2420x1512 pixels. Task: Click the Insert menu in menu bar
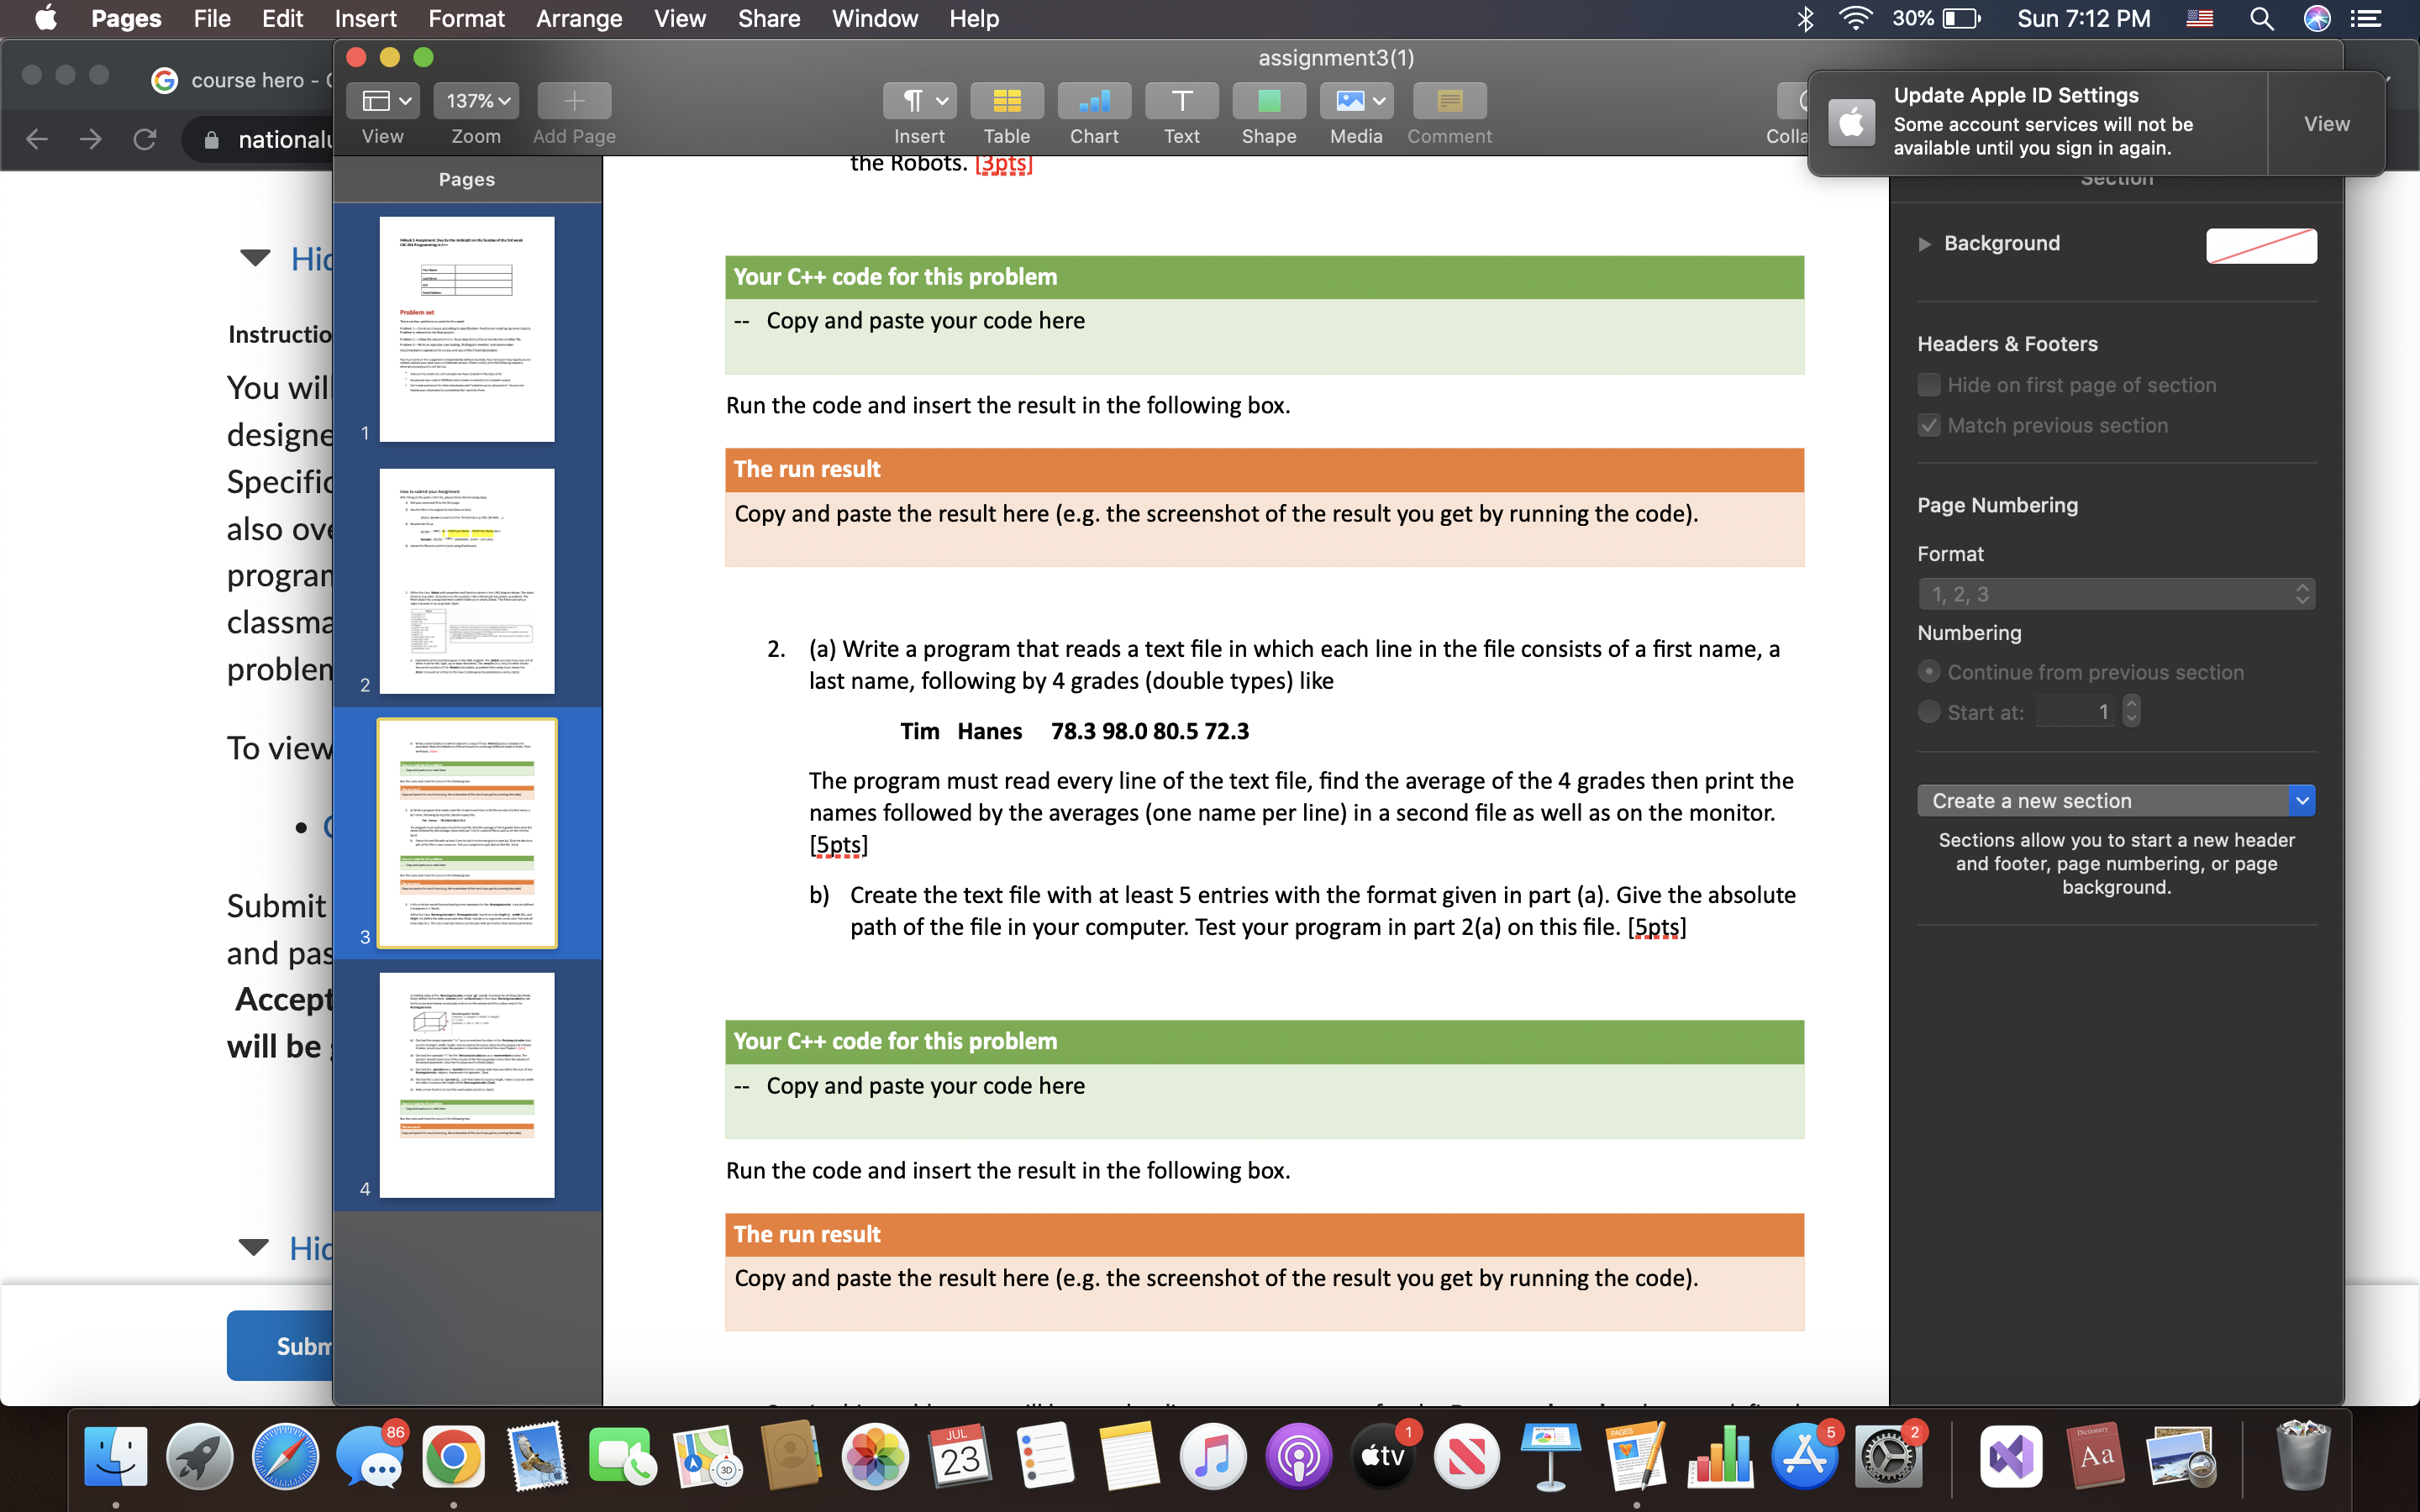coord(364,19)
